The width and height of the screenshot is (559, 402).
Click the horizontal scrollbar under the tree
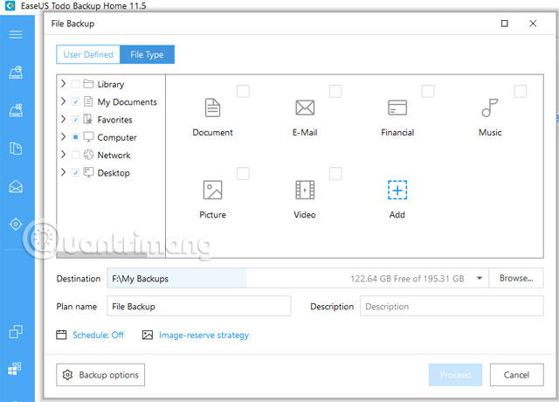click(101, 255)
